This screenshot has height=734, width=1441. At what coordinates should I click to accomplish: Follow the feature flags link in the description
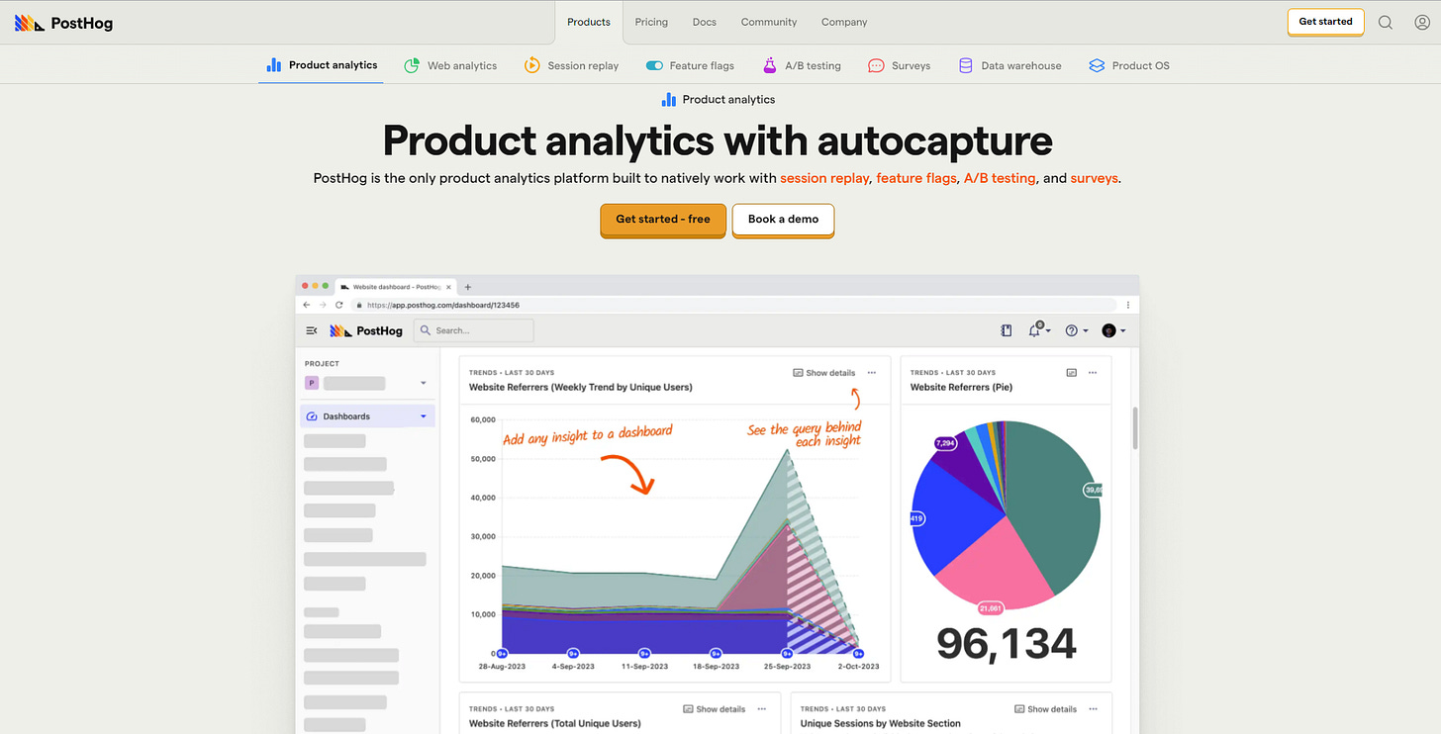click(916, 179)
